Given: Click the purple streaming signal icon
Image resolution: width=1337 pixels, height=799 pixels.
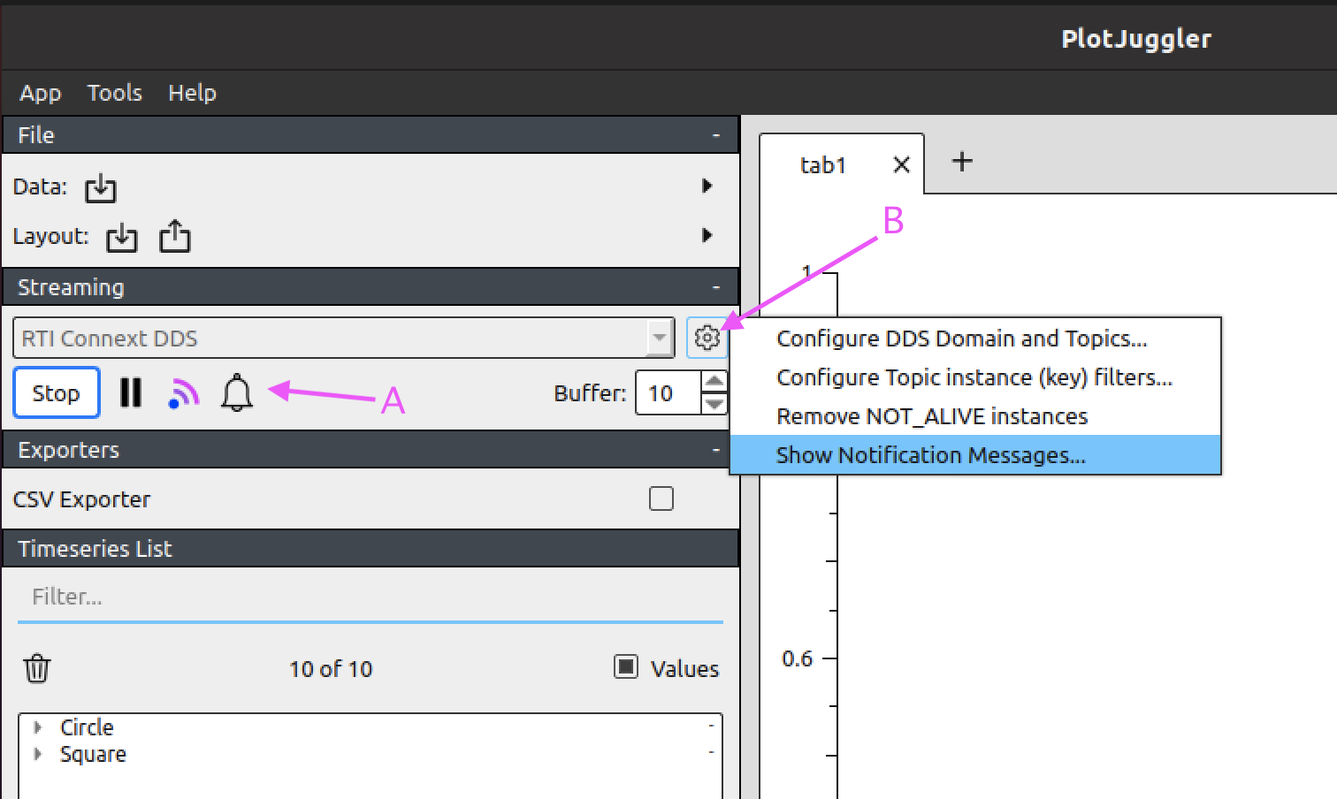Looking at the screenshot, I should [184, 393].
